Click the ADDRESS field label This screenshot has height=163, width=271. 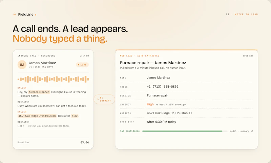125,113
